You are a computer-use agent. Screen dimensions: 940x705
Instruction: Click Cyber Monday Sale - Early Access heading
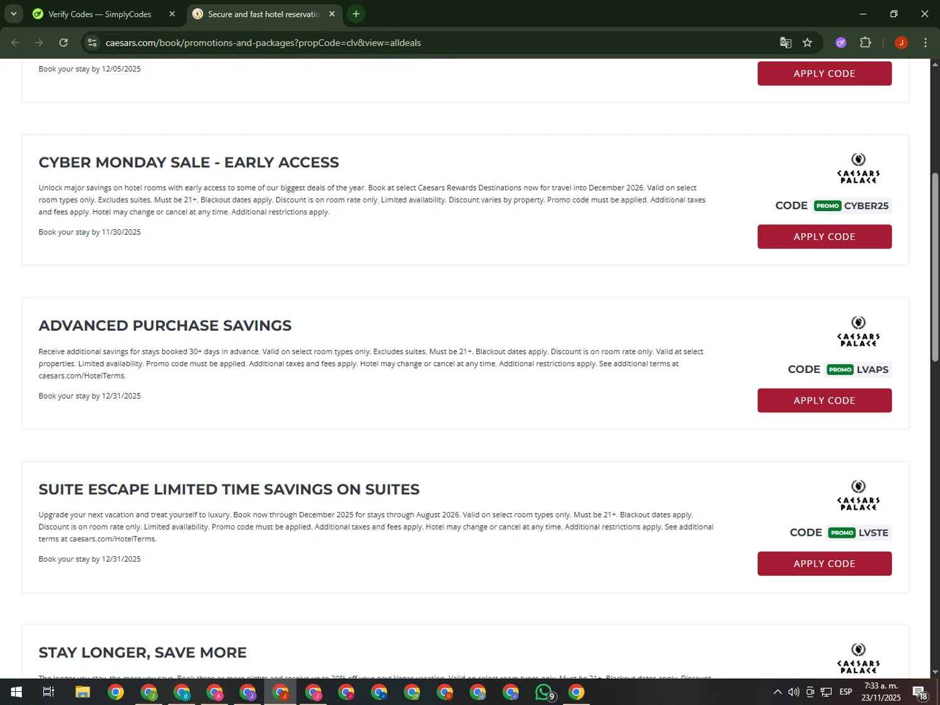point(189,162)
